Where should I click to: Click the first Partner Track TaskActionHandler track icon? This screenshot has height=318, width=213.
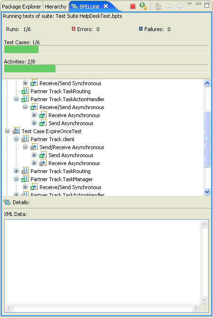click(x=25, y=99)
